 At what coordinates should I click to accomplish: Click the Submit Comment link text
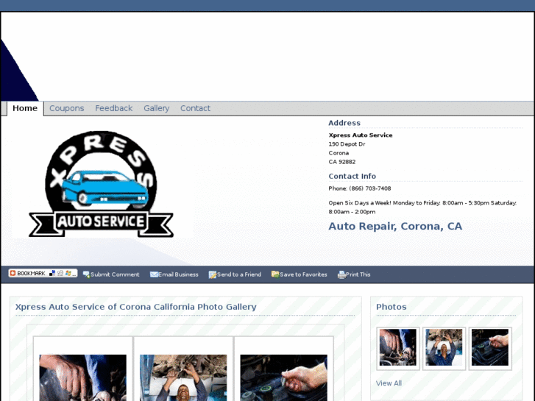[x=115, y=274]
